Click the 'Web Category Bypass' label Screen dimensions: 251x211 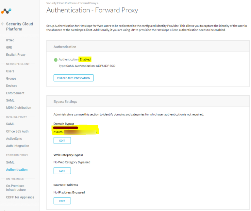68,155
